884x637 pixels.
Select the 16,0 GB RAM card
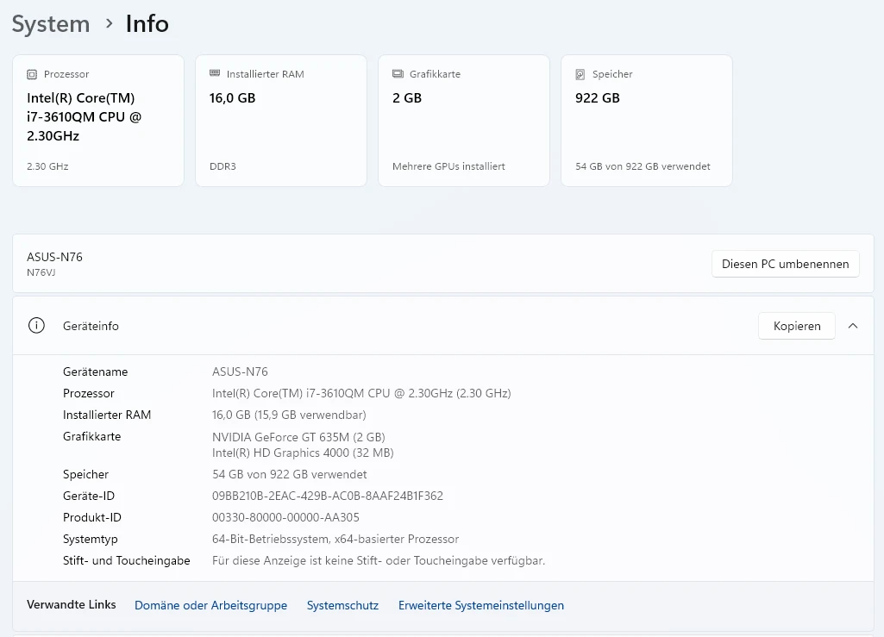click(281, 121)
